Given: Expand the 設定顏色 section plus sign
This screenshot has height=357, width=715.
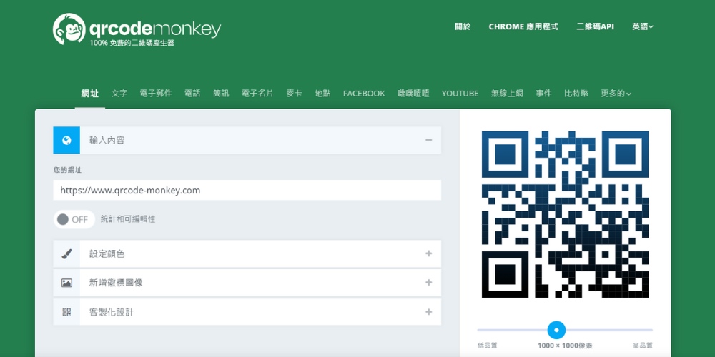Looking at the screenshot, I should pos(428,253).
